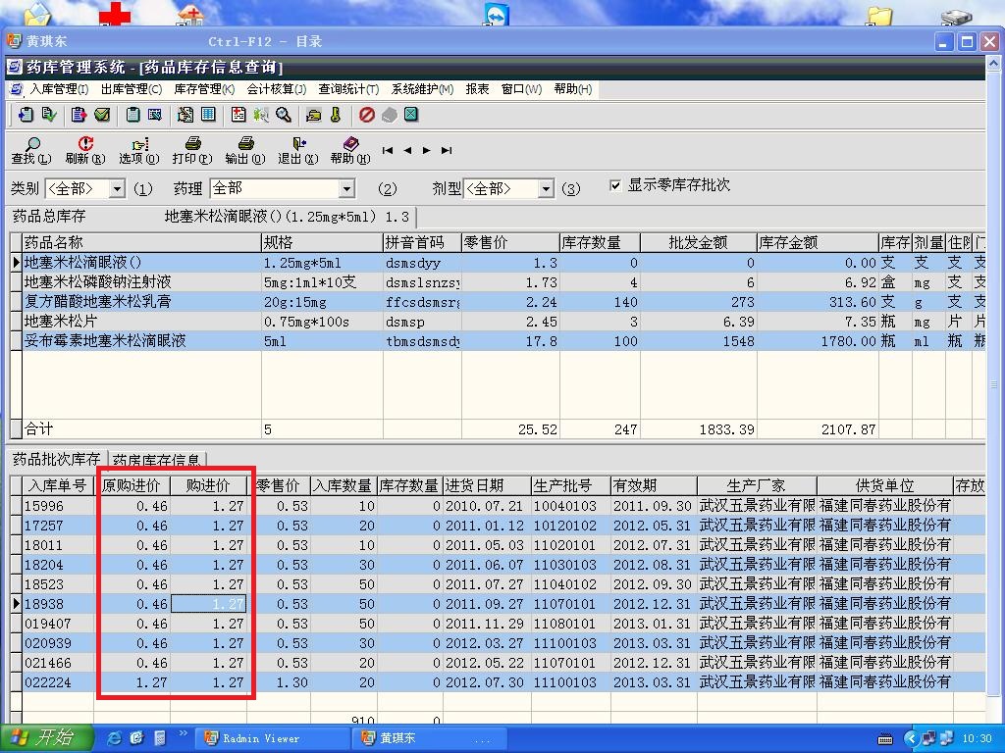Screen dimensions: 1005x753
Task: Click the Windows 开始 Start button
Action: [46, 737]
